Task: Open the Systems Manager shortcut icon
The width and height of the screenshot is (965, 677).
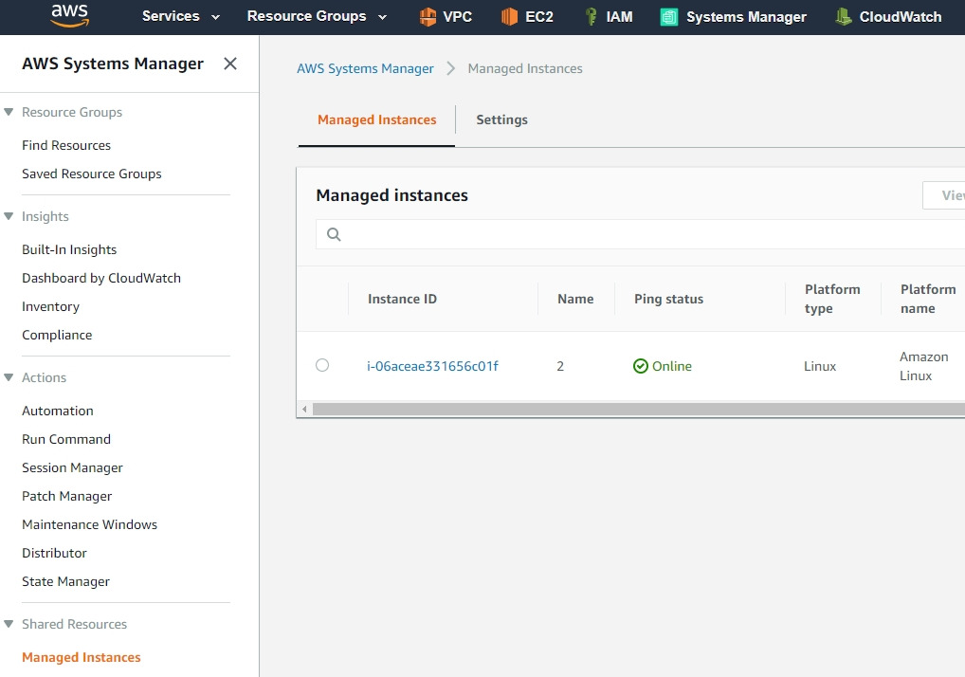Action: 669,17
